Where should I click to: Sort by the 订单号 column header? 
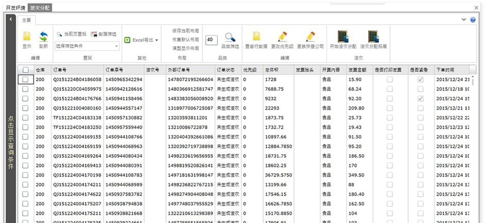coord(77,70)
